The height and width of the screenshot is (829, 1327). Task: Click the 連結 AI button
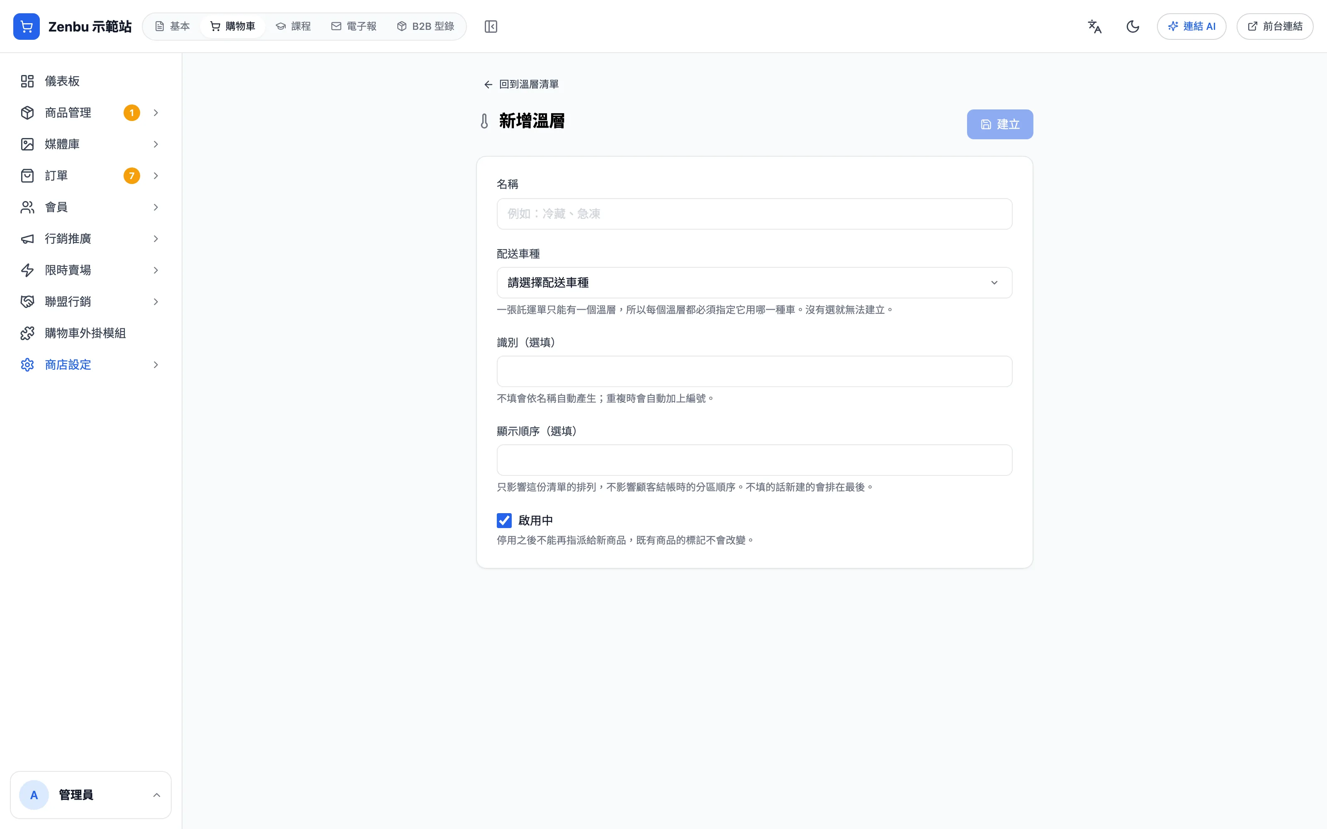click(x=1191, y=26)
